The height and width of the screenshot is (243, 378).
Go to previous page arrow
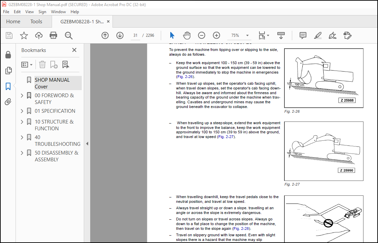(x=105, y=35)
